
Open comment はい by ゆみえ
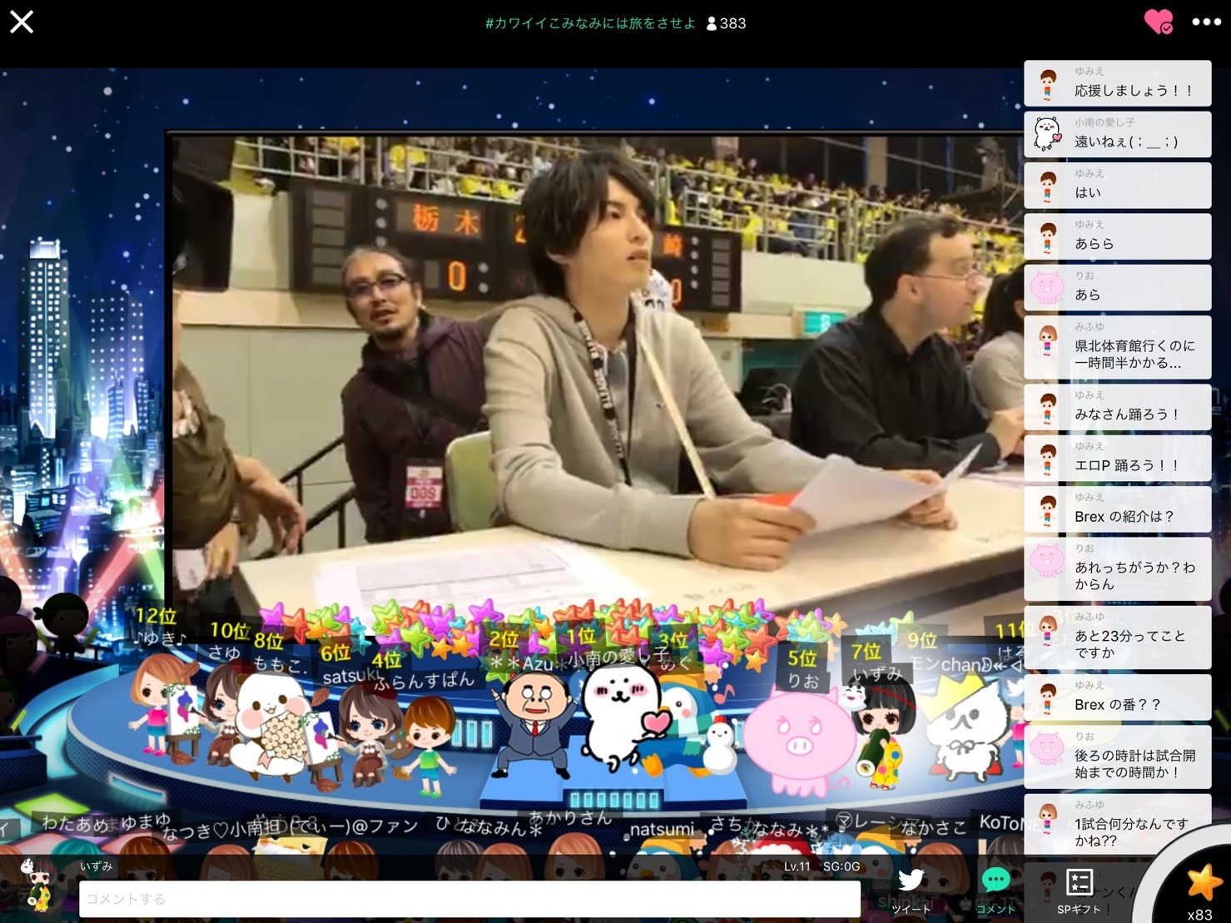[1117, 185]
